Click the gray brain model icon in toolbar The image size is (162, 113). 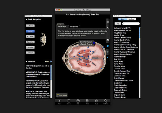coord(108,52)
